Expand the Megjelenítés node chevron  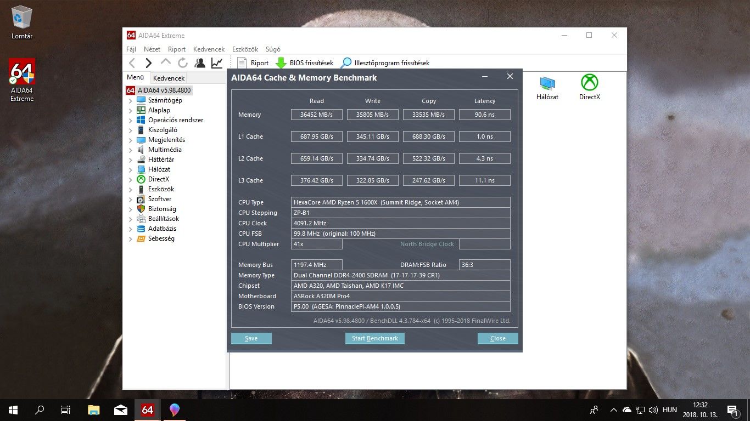coord(130,140)
